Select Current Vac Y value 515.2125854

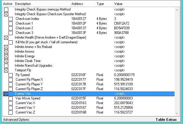tap(123, 108)
